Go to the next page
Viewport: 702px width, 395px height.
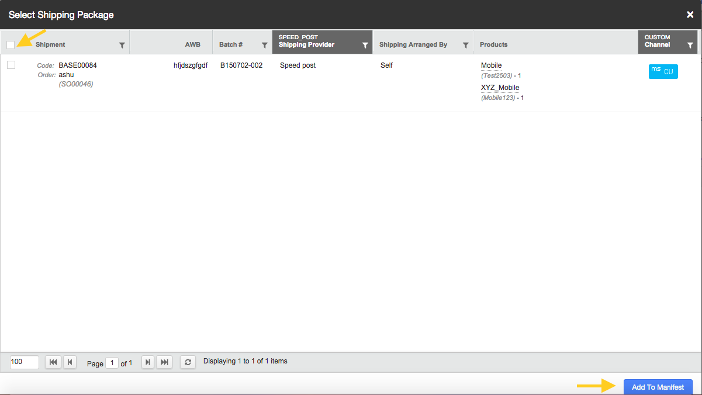tap(148, 362)
